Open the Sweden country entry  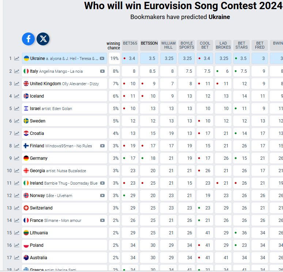coord(38,121)
